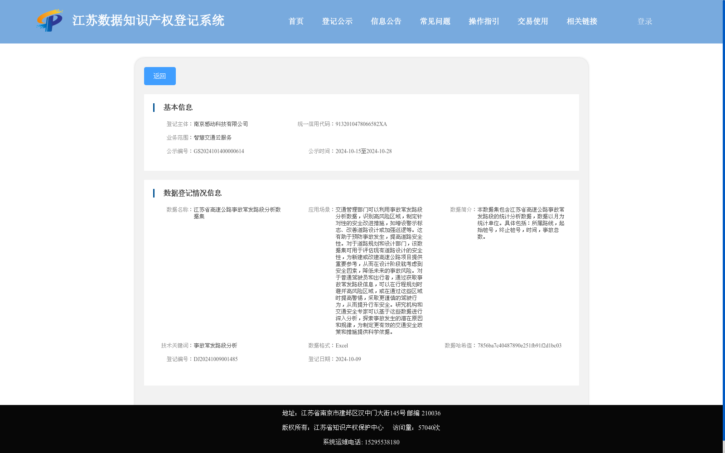Open the 相关链接 page

point(581,21)
